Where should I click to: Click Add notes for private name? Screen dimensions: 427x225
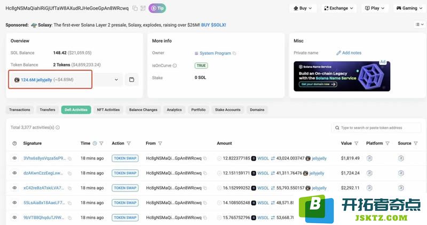[349, 53]
